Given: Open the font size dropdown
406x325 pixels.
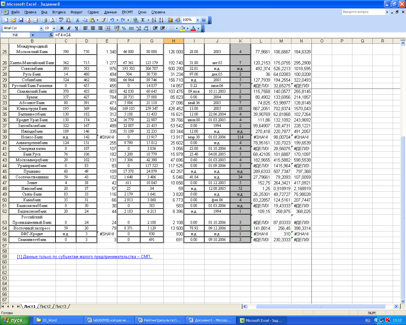Looking at the screenshot, I should pyautogui.click(x=54, y=28).
